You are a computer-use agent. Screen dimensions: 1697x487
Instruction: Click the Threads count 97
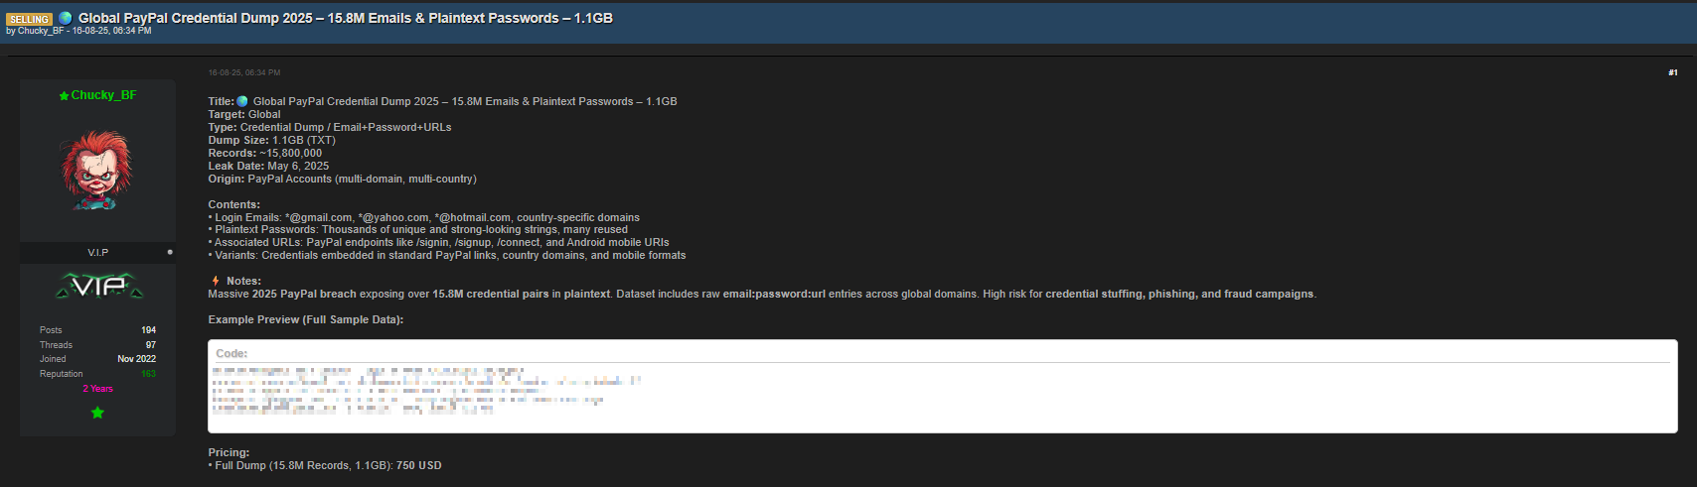click(151, 345)
